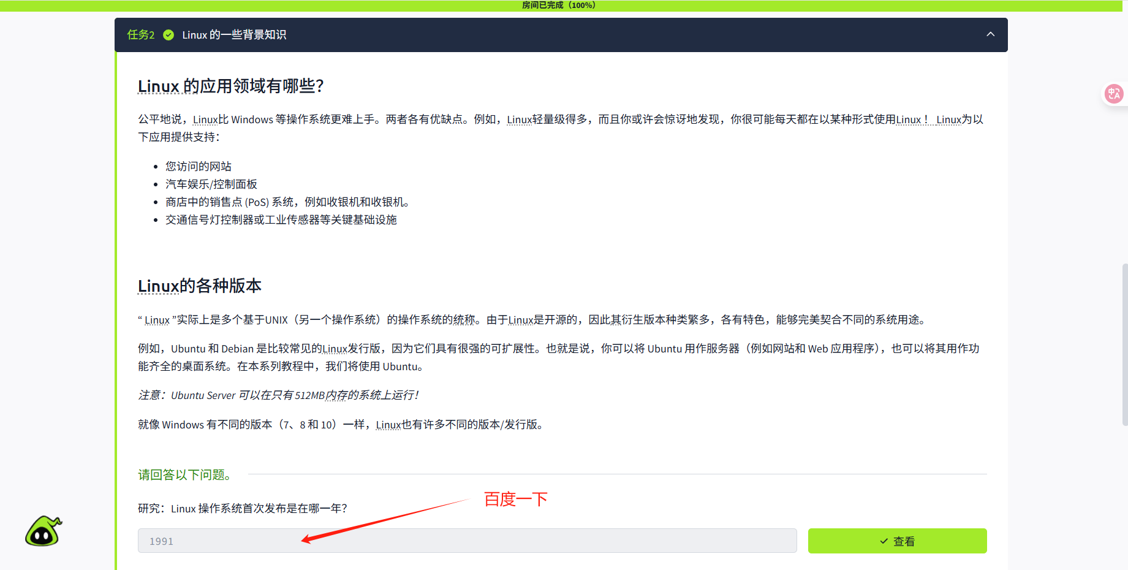Click the italic note about Ubuntu Server 512MB

coord(279,395)
